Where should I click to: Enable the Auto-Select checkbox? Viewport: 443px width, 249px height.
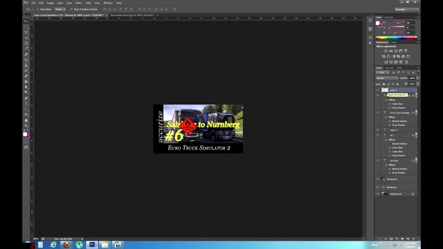[x=37, y=9]
